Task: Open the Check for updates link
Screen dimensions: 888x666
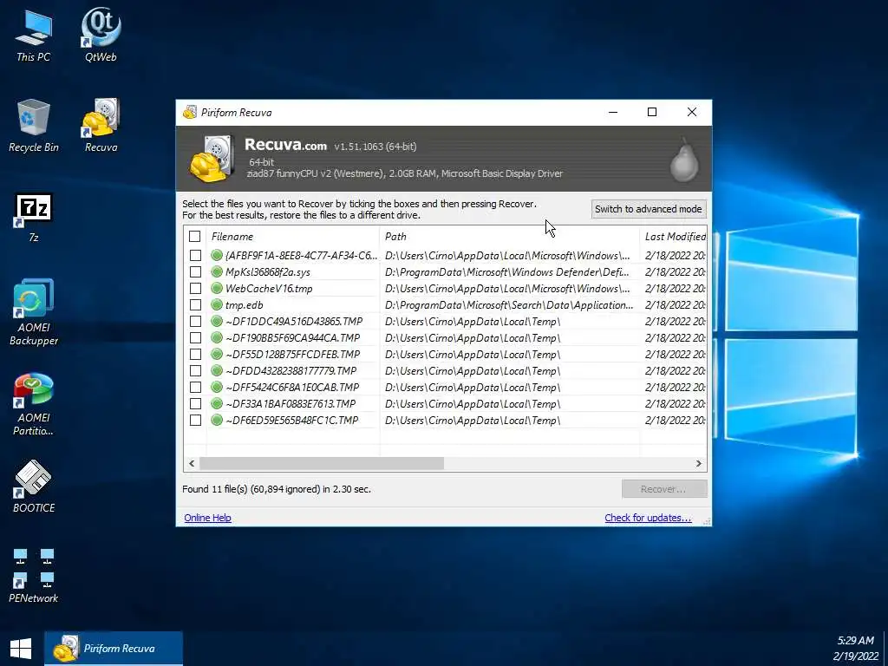Action: click(648, 518)
